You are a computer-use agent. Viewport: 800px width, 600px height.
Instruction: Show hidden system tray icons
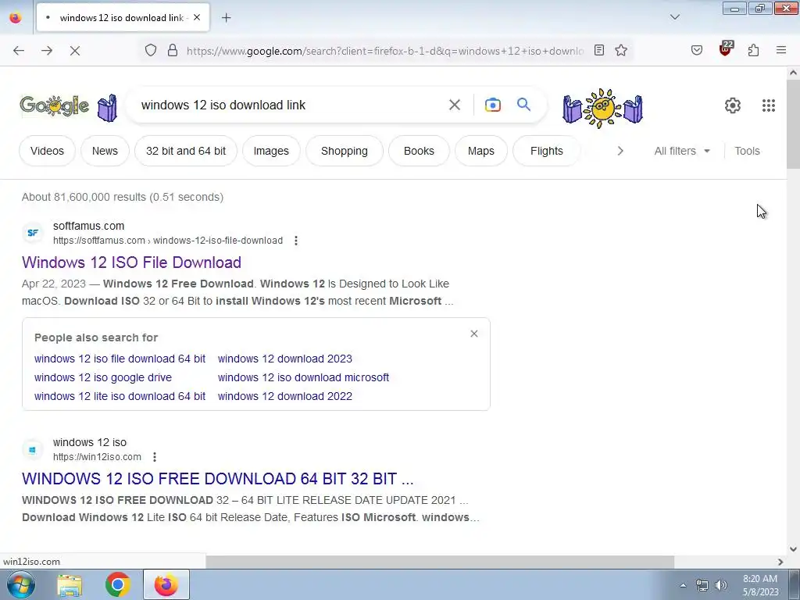tap(683, 585)
